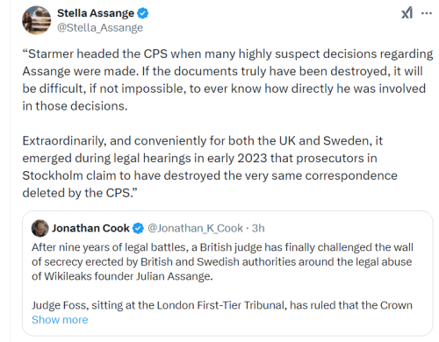Image resolution: width=439 pixels, height=342 pixels.
Task: Open the 3h timestamp of quoted post
Action: 258,228
